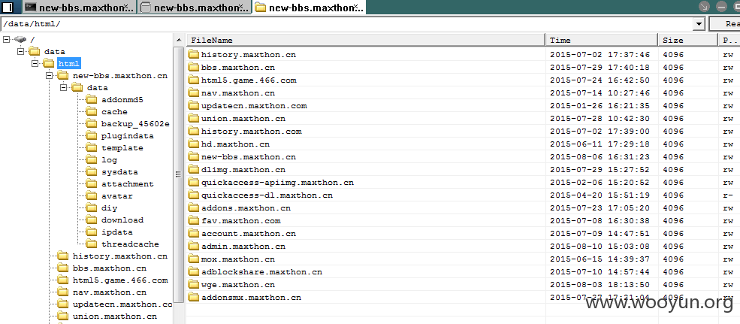
Task: Click the tree panel vertical scrollbar
Action: point(178,174)
